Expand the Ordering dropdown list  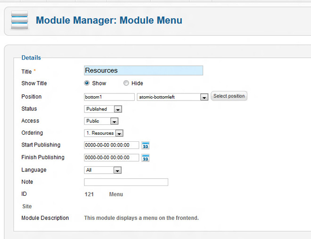point(119,134)
